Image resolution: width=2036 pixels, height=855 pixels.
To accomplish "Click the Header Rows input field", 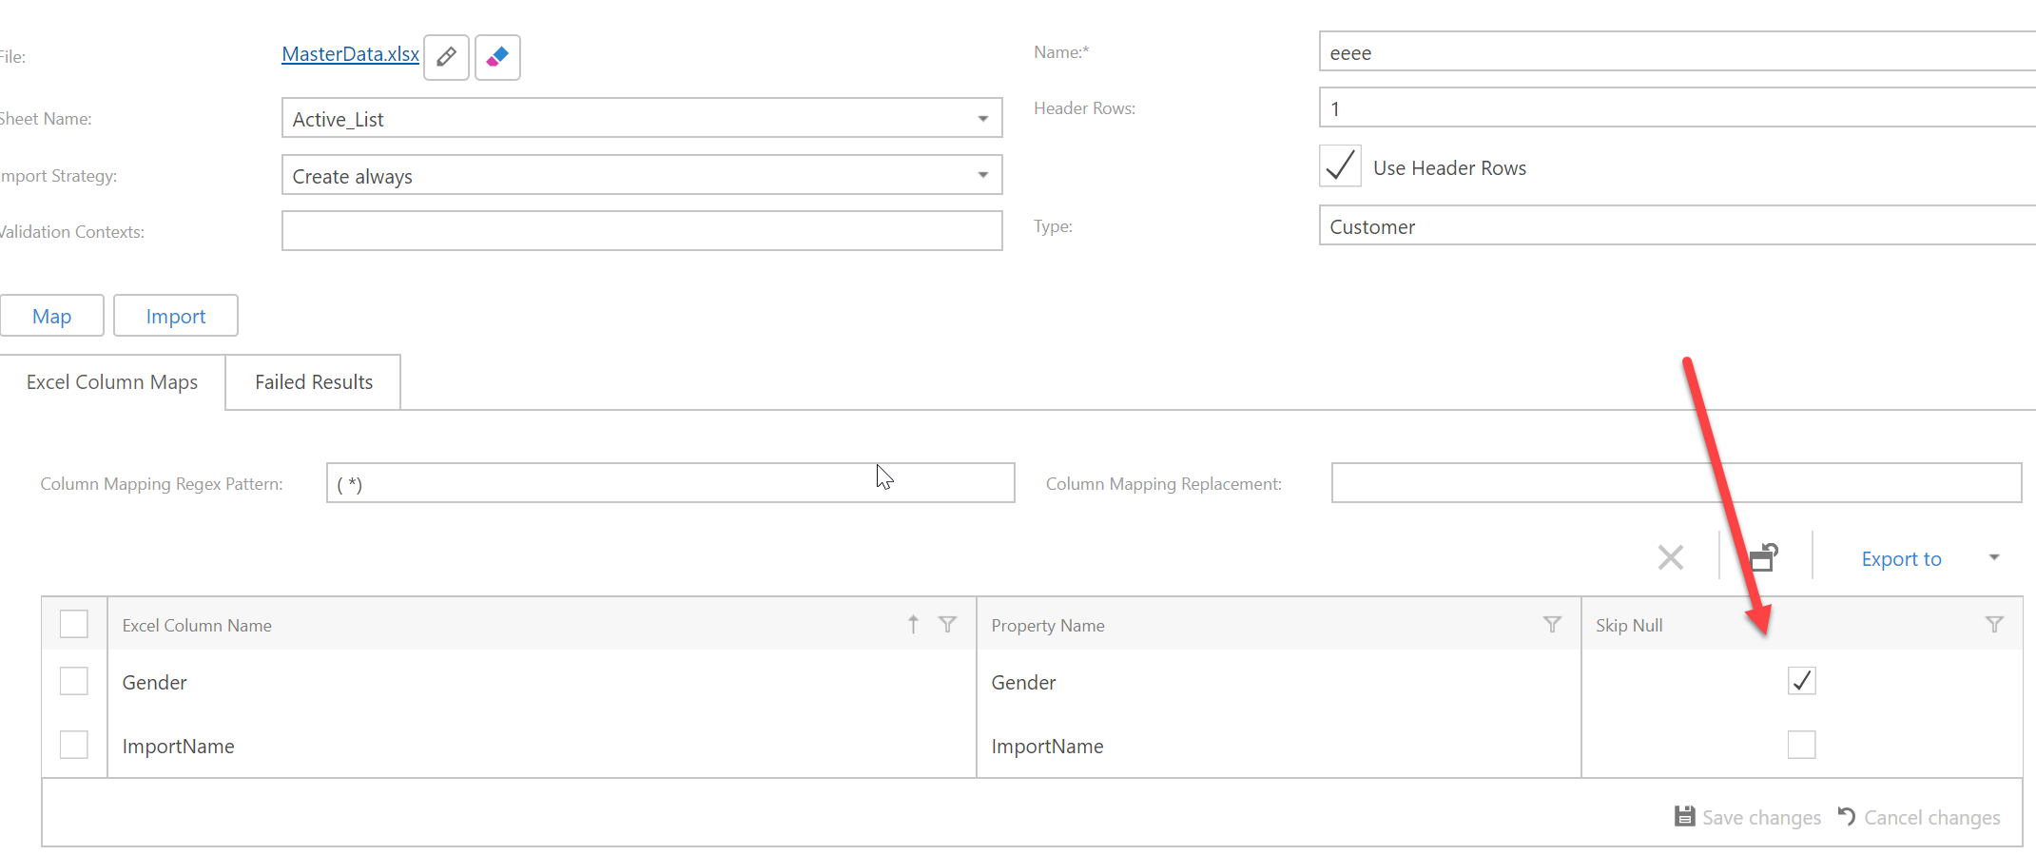I will [1677, 108].
